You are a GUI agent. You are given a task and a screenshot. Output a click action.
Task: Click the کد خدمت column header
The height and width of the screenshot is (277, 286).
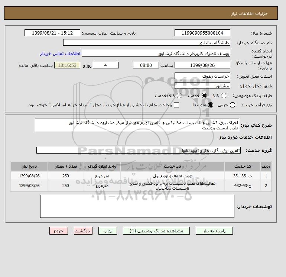[x=243, y=166]
